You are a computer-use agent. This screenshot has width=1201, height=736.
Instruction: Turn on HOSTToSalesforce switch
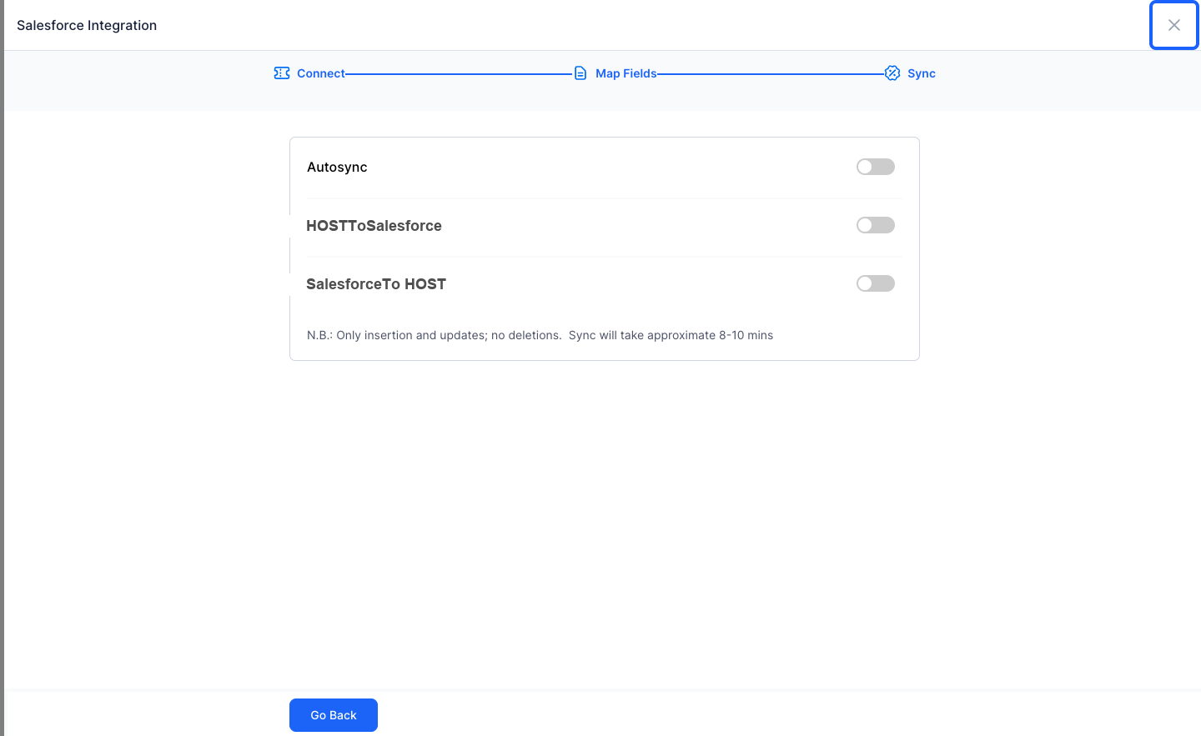tap(876, 225)
